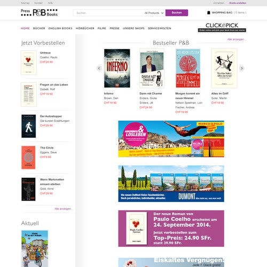Open the Bücher menu item
267x267 pixels.
[39, 28]
